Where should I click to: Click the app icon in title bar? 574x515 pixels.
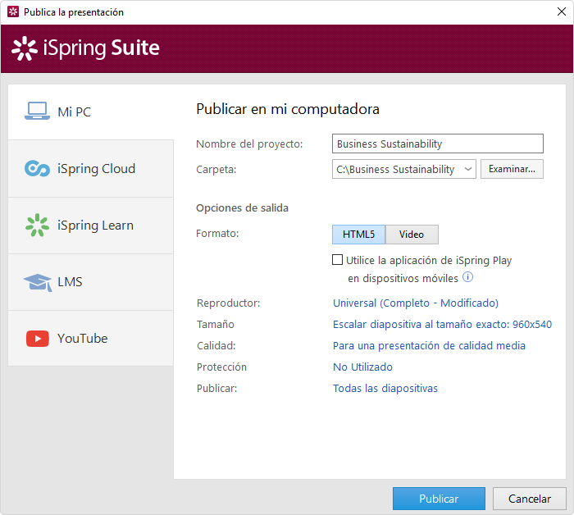(x=13, y=11)
